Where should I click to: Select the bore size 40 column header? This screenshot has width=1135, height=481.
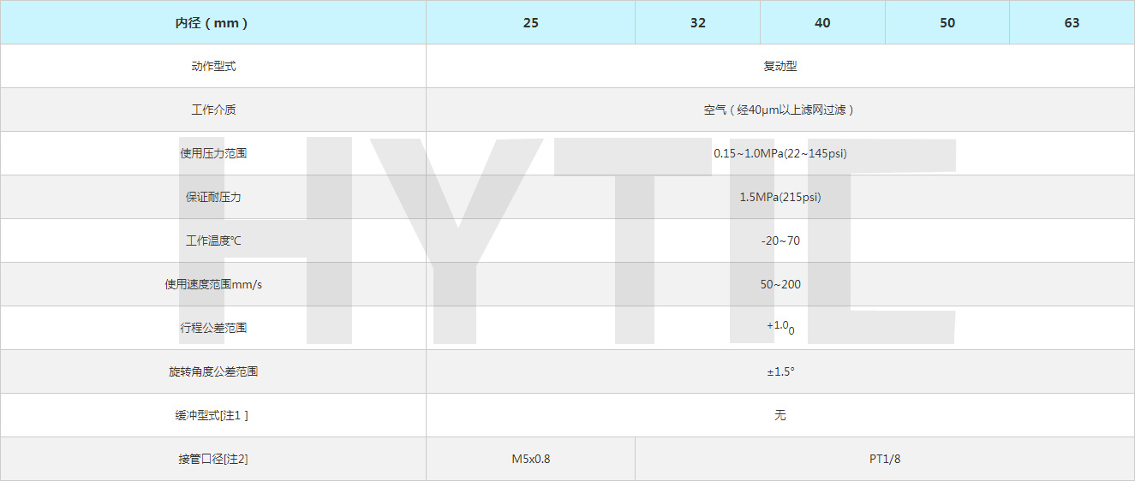point(822,22)
